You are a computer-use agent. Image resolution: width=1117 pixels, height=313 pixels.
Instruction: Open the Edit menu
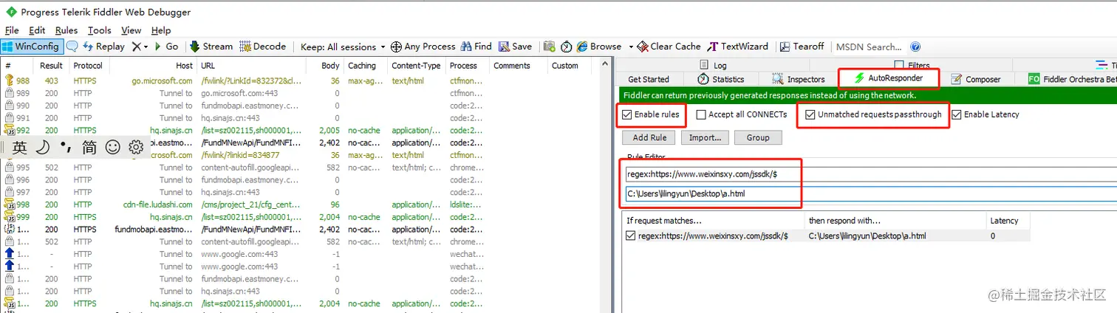pyautogui.click(x=37, y=30)
